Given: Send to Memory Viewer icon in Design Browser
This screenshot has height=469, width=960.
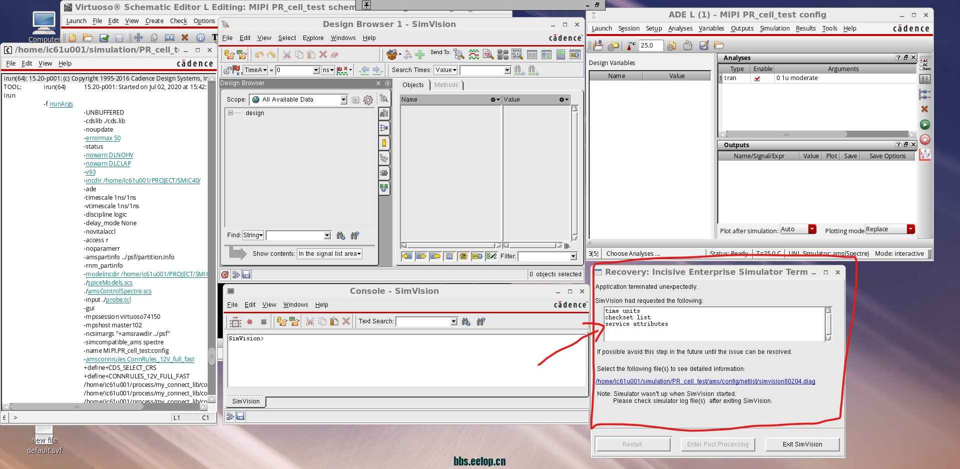Looking at the screenshot, I should [517, 55].
